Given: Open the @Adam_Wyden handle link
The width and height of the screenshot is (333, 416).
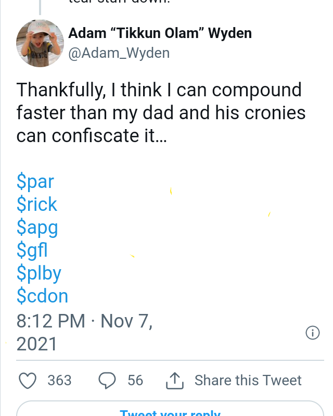Looking at the screenshot, I should click(x=119, y=53).
